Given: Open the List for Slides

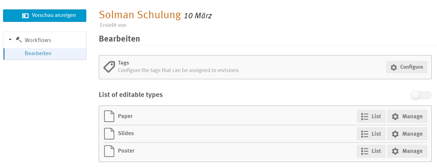Looking at the screenshot, I should [371, 134].
